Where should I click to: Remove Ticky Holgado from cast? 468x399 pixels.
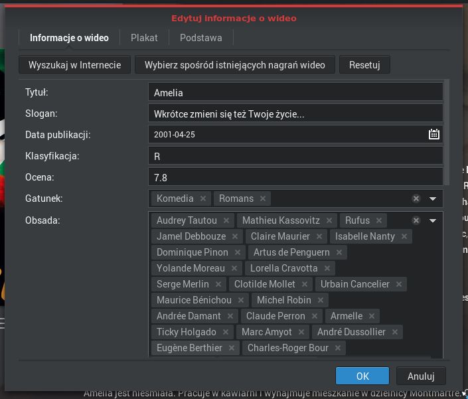coord(225,332)
